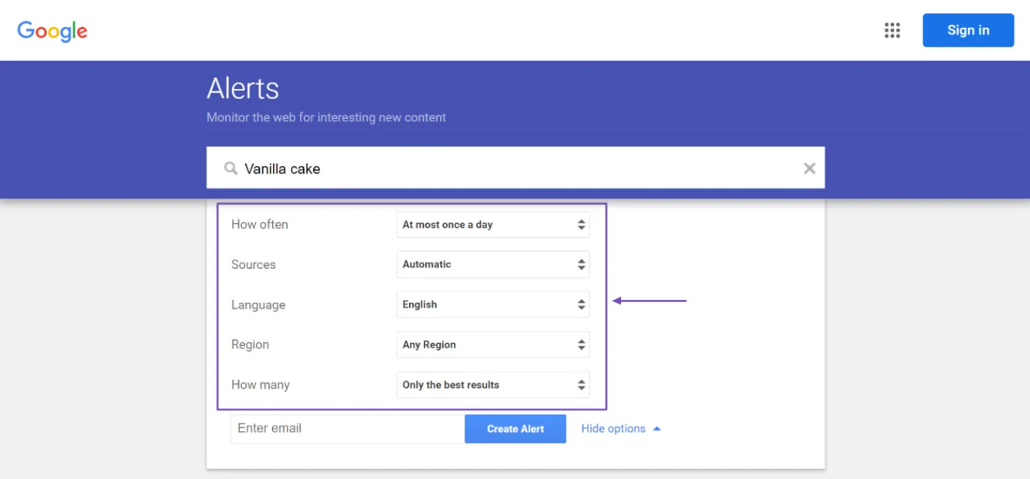1030x479 pixels.
Task: Open the Language dropdown showing English
Action: (493, 304)
